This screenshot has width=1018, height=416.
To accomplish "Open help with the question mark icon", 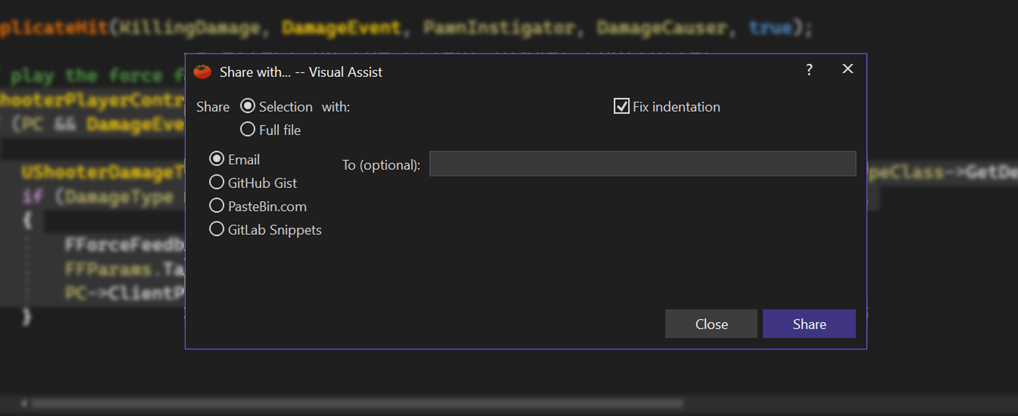I will click(x=809, y=70).
